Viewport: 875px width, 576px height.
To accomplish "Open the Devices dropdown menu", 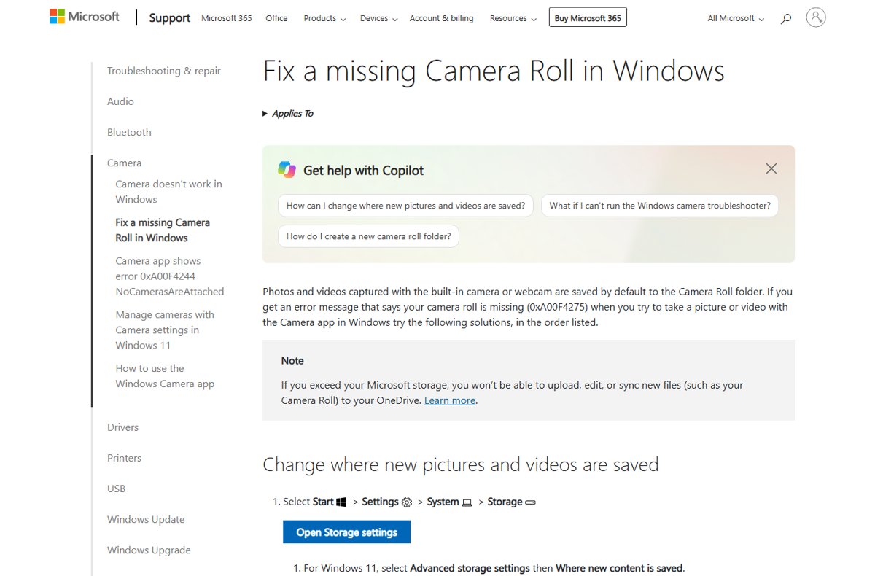I will coord(379,18).
